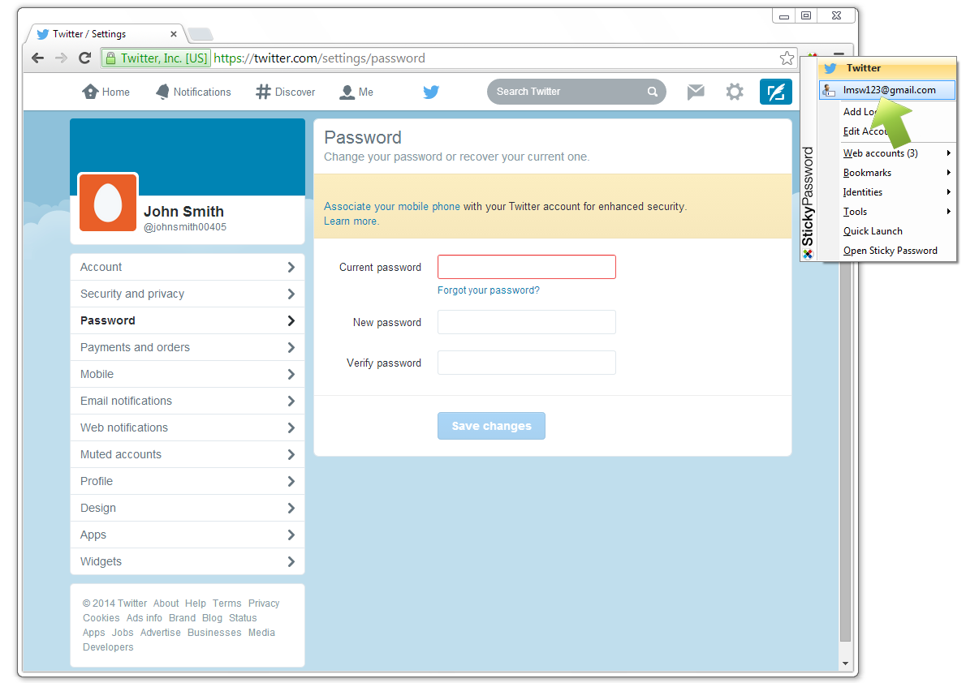Screen dimensions: 966x683
Task: Focus the Verify password field
Action: (527, 363)
